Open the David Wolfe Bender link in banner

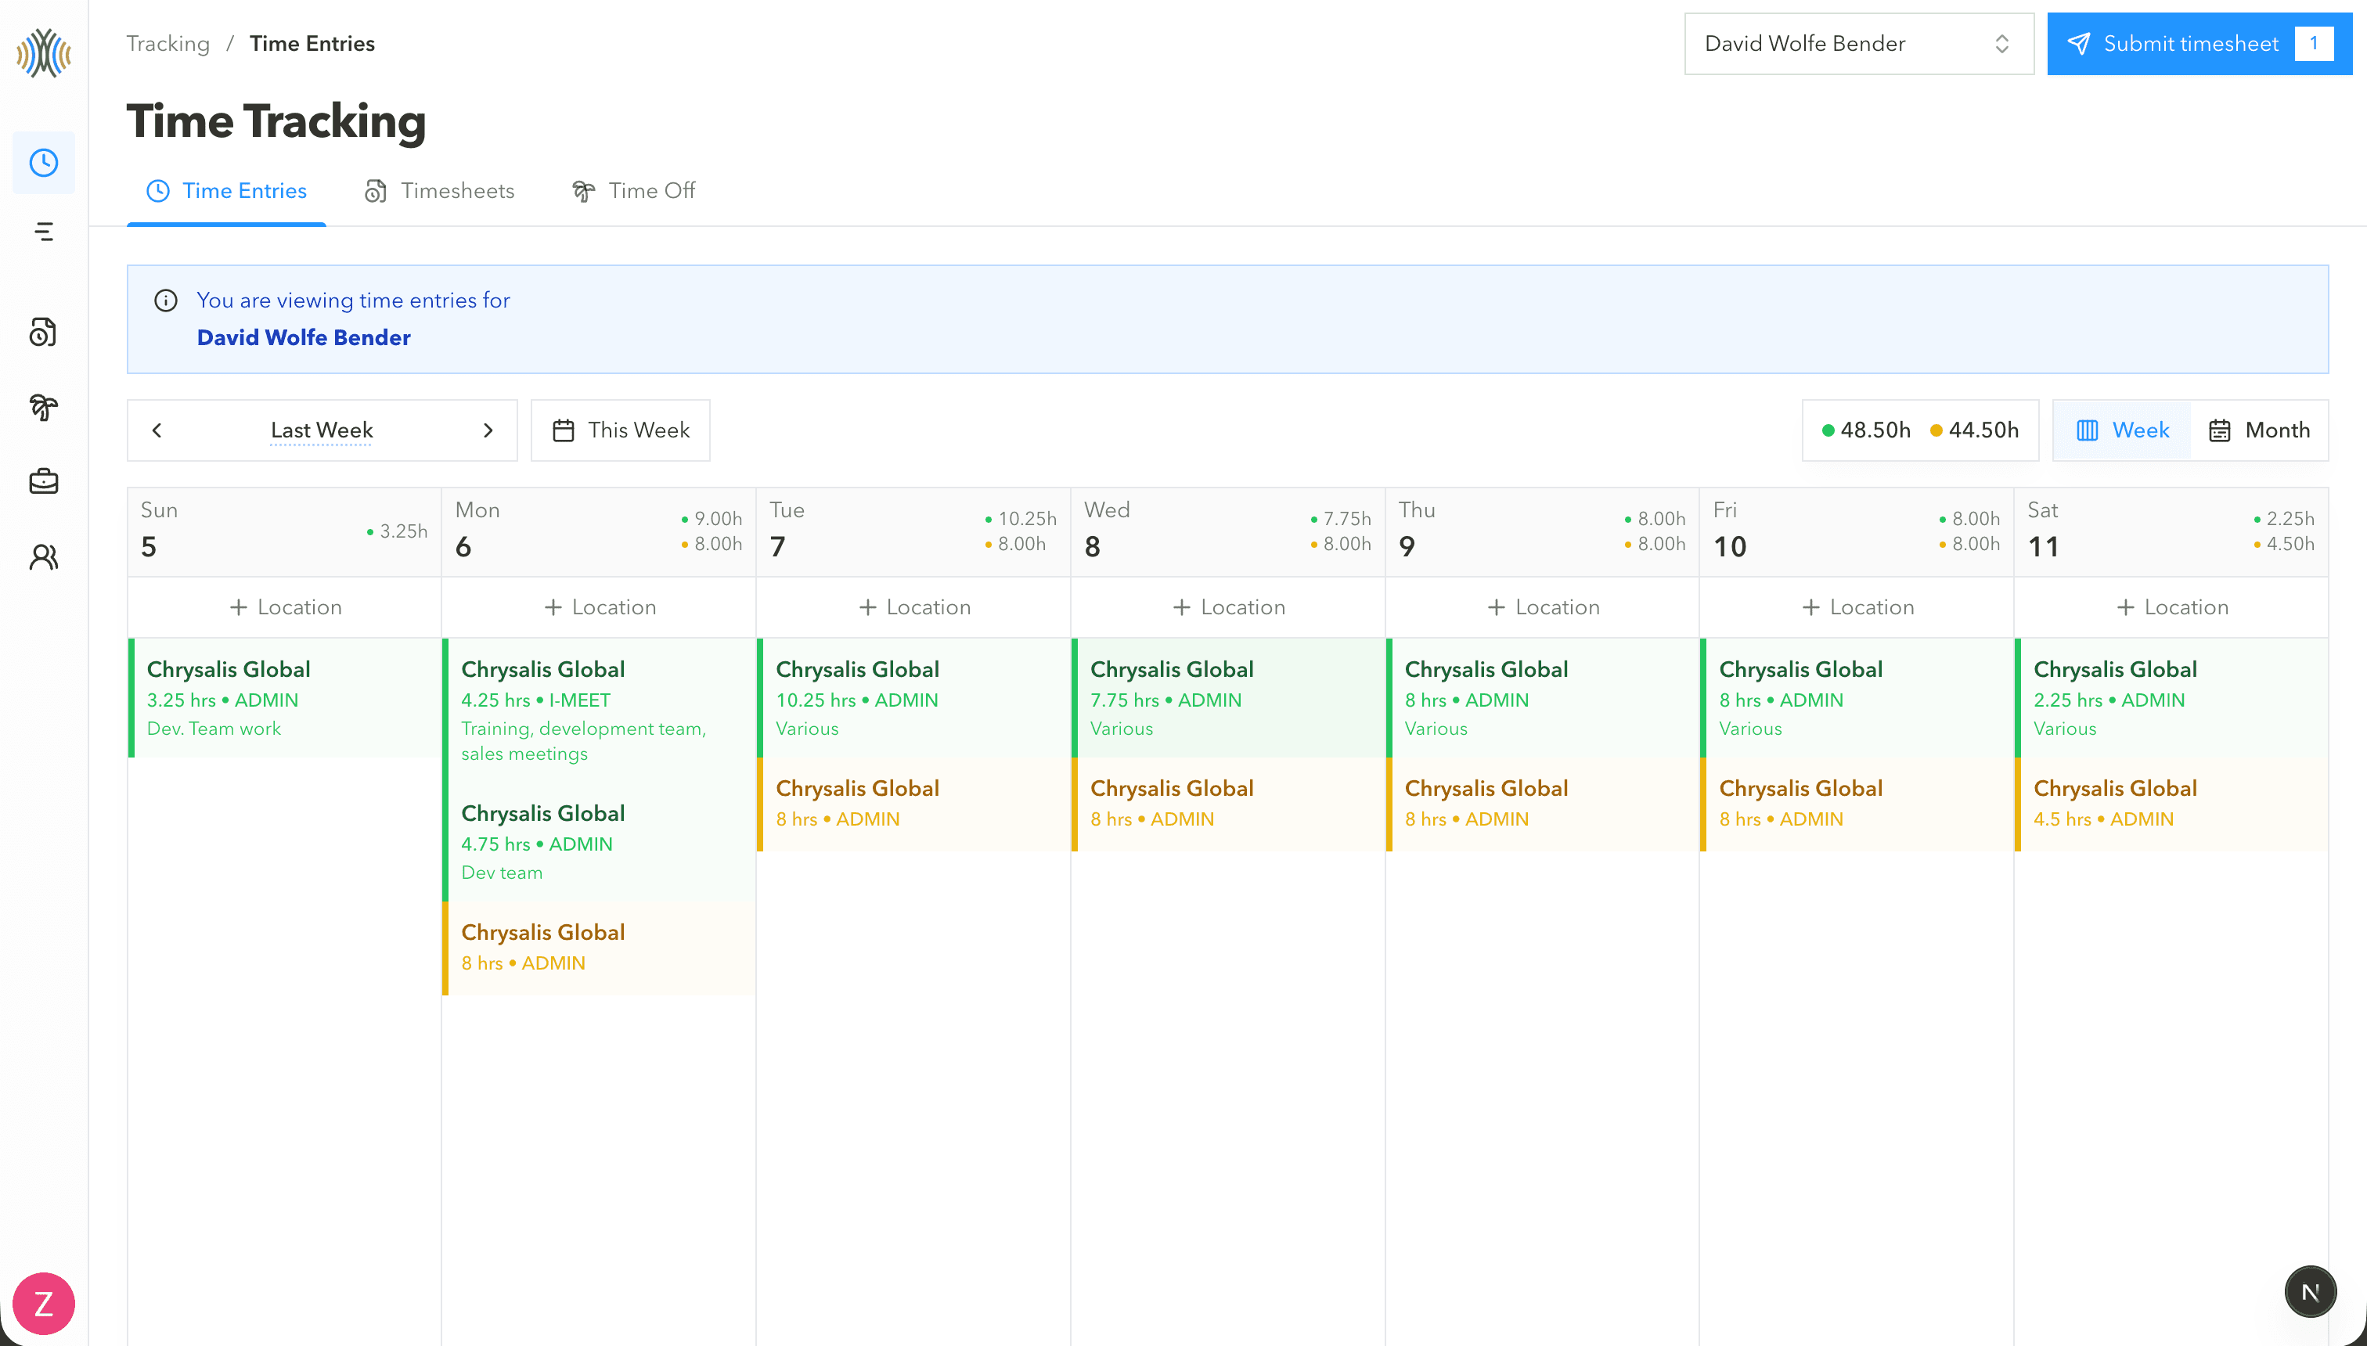303,337
